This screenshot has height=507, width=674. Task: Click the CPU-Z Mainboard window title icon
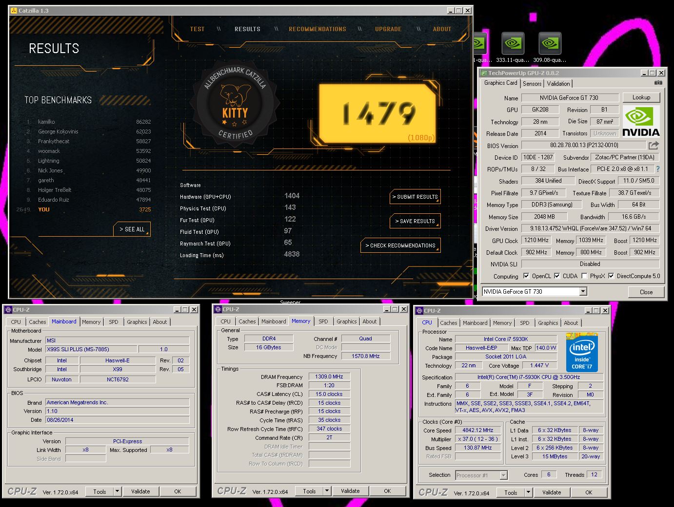(x=8, y=310)
